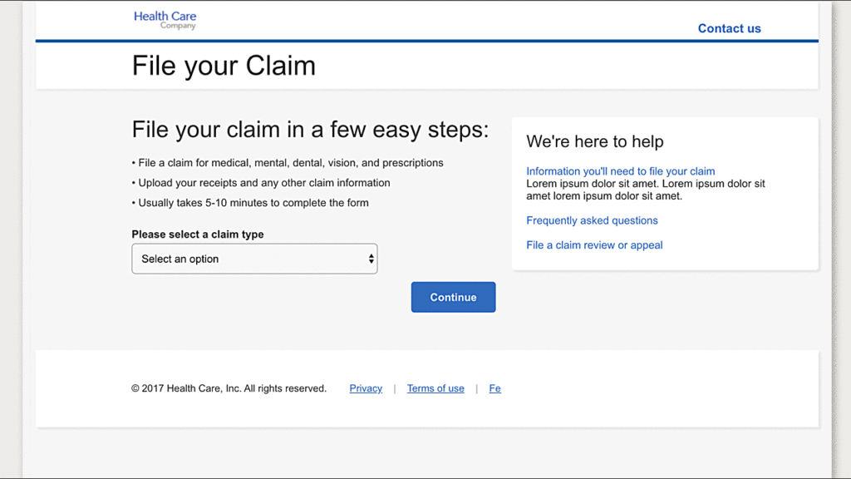Click the medical, mental, dental bullet text
The width and height of the screenshot is (851, 479).
[289, 163]
